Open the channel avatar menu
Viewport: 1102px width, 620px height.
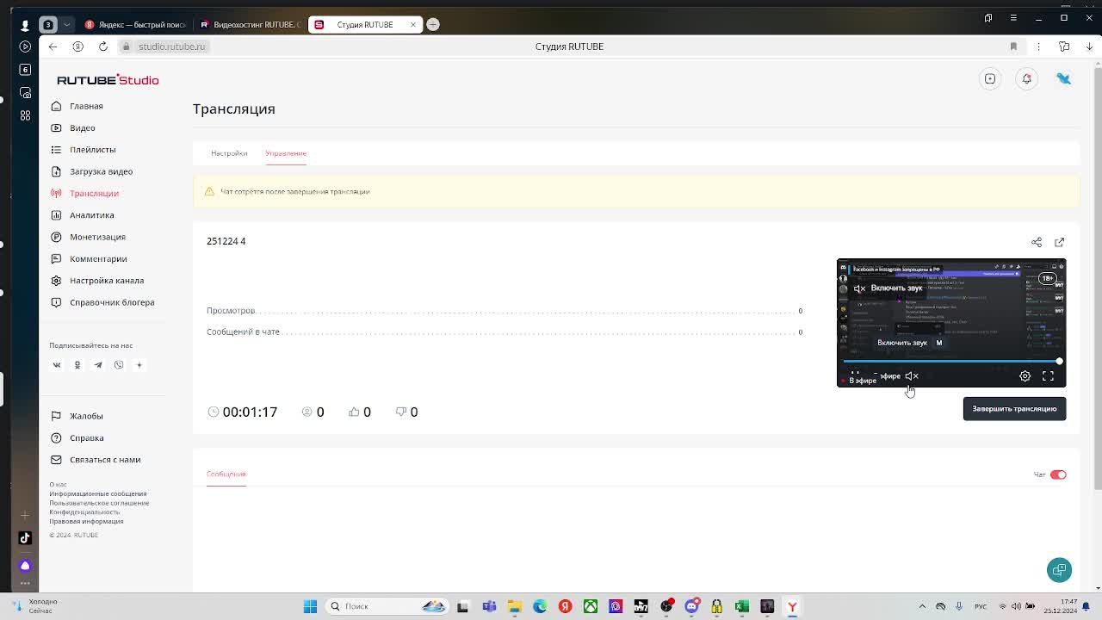tap(1064, 79)
